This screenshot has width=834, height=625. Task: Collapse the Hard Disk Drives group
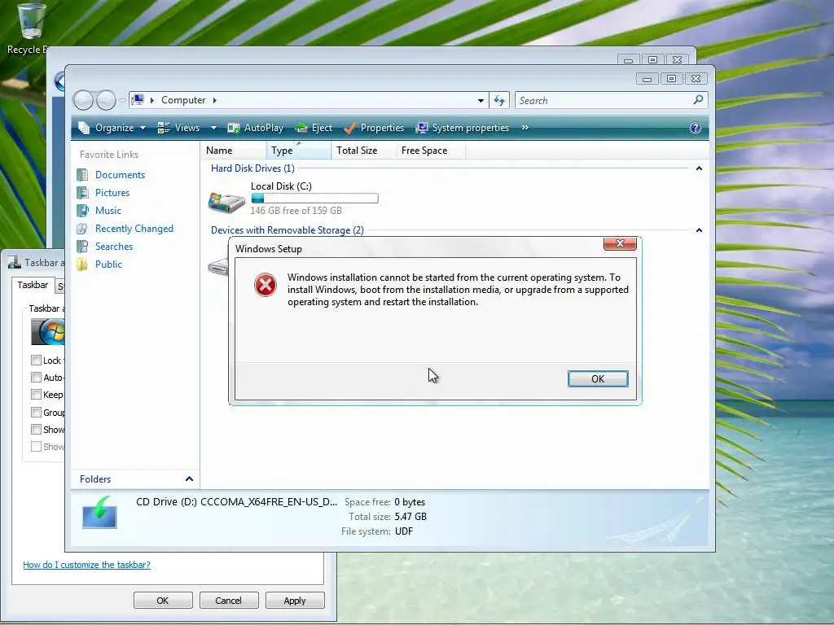click(699, 168)
